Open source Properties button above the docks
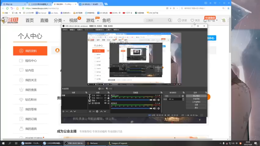Image resolution: width=260 pixels, height=146 pixels. tap(101, 89)
